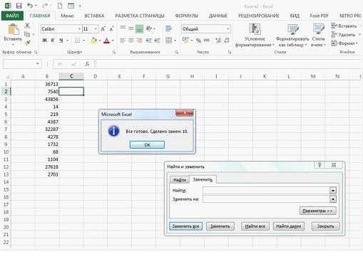Click the Copy icon in clipboard group
This screenshot has width=363, height=259.
(27, 34)
